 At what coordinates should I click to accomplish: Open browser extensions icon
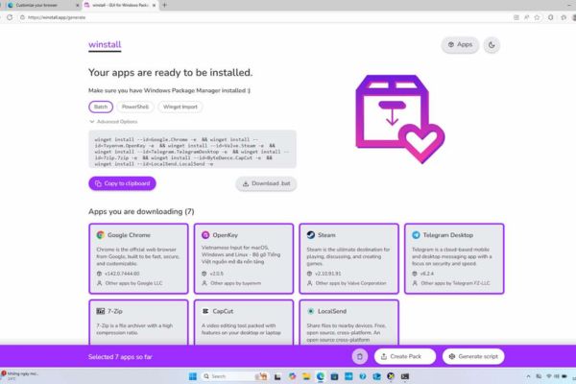[550, 17]
